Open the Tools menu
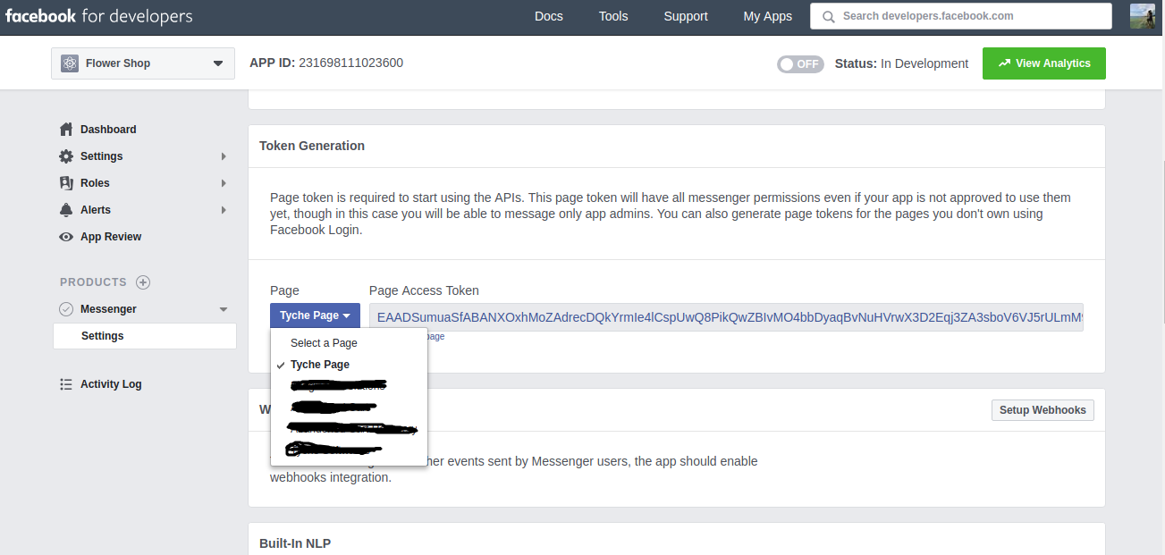Image resolution: width=1165 pixels, height=555 pixels. pos(613,16)
